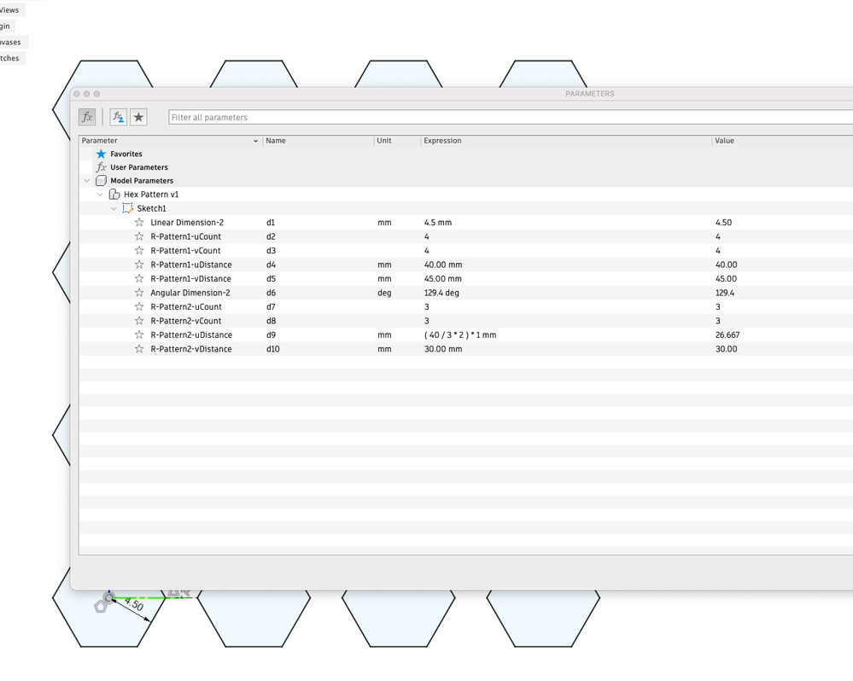The image size is (853, 681).
Task: Click the Name column header
Action: pos(276,141)
